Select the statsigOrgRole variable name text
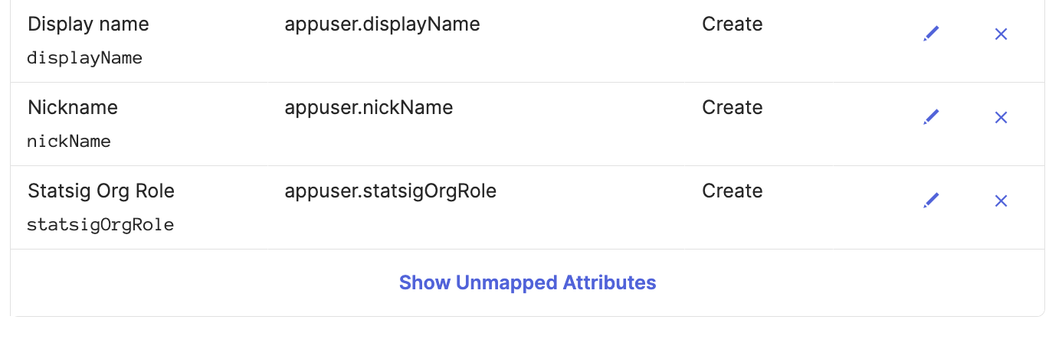The width and height of the screenshot is (1062, 349). (x=100, y=225)
